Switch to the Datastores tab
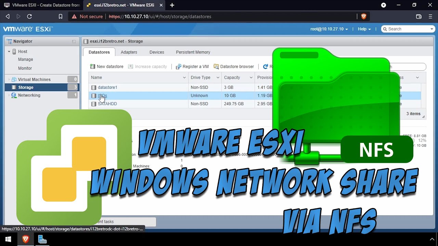The height and width of the screenshot is (246, 438). pyautogui.click(x=99, y=52)
